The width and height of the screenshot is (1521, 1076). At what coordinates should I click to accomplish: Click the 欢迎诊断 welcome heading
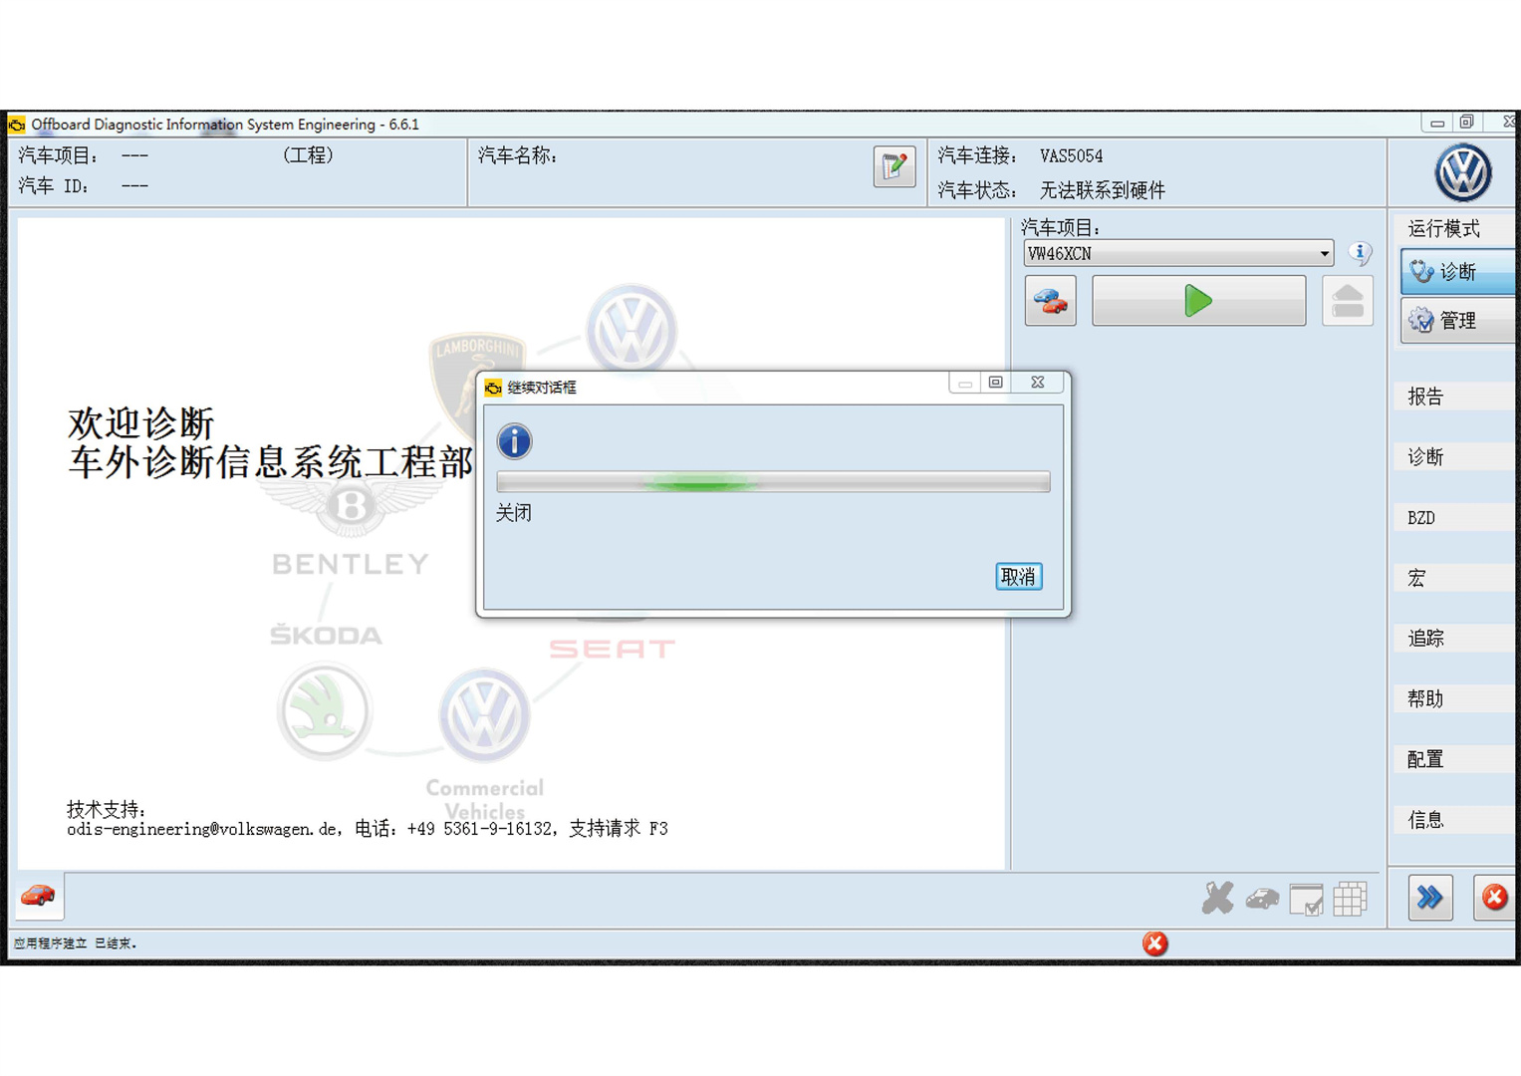tap(141, 423)
